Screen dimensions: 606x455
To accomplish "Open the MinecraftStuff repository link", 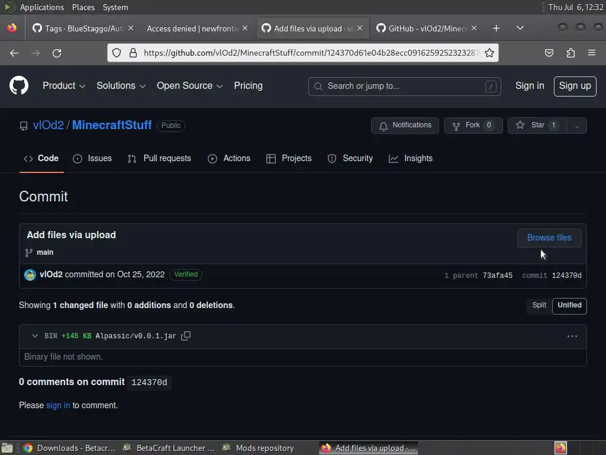I will pyautogui.click(x=112, y=125).
